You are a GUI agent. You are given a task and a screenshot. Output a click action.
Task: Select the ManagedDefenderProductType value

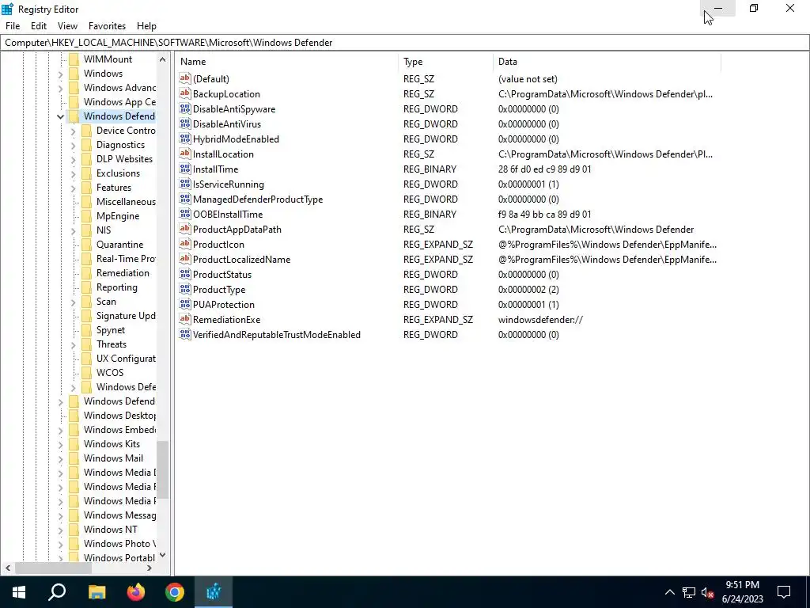click(258, 199)
